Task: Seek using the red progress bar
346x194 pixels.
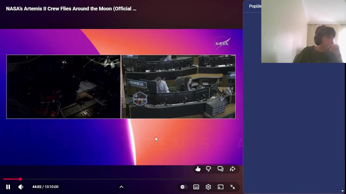Action: 121,179
